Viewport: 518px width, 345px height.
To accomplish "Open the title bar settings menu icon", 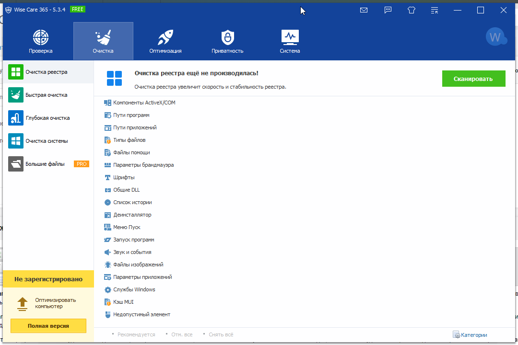I will click(435, 10).
